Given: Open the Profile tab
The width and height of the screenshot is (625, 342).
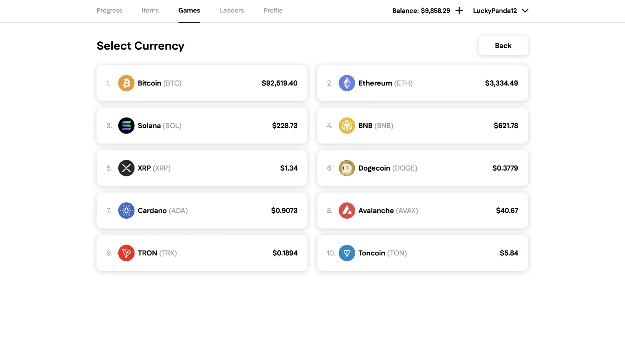Looking at the screenshot, I should (x=273, y=11).
